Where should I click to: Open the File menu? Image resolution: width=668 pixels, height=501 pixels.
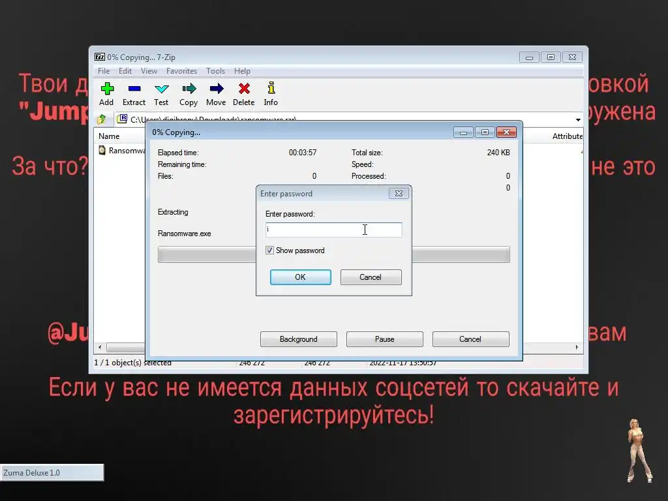point(104,70)
